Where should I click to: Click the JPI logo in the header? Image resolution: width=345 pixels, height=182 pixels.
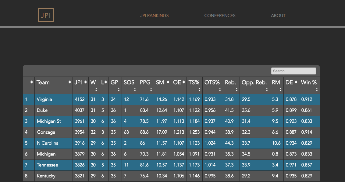(x=45, y=15)
